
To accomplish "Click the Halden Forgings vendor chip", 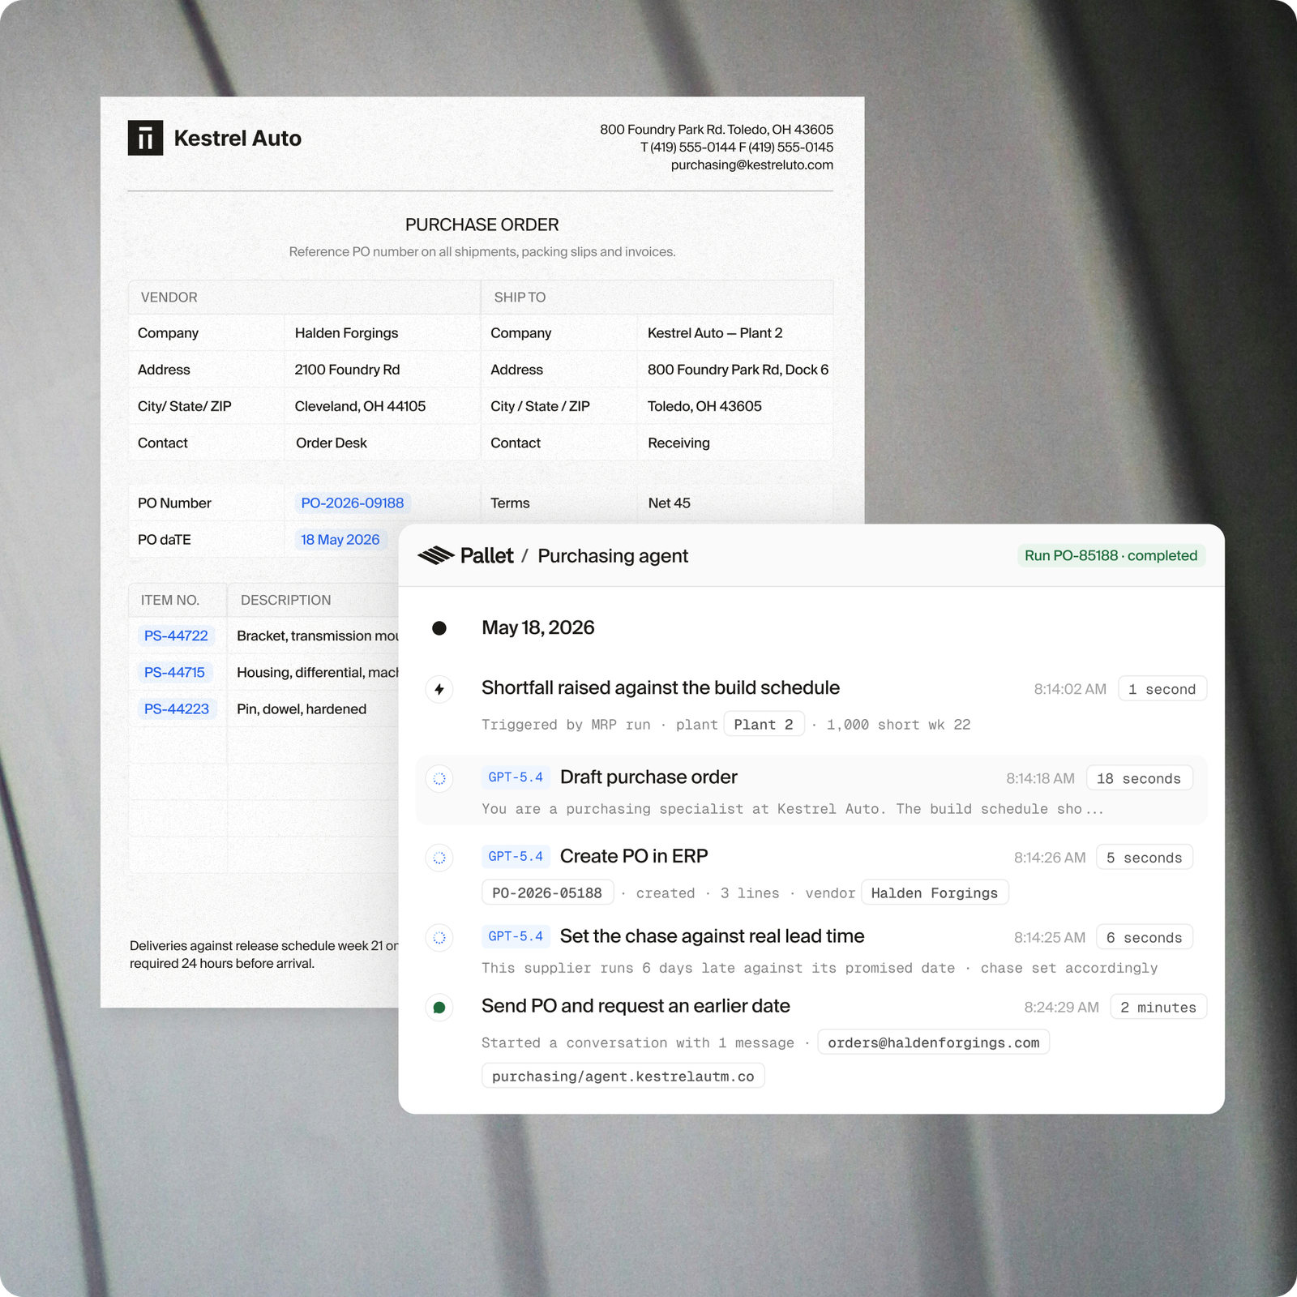I will pyautogui.click(x=935, y=892).
